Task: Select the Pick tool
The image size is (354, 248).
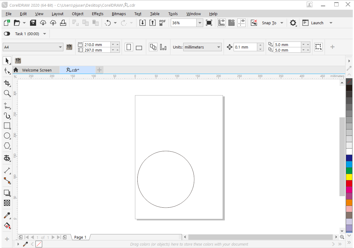Action: coord(7,60)
